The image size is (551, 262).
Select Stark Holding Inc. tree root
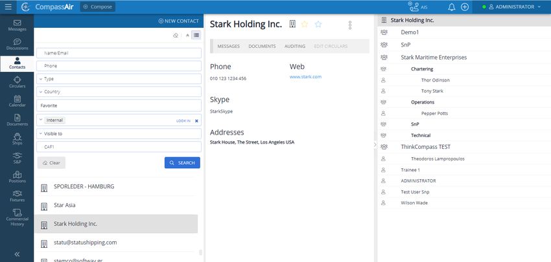coord(464,20)
